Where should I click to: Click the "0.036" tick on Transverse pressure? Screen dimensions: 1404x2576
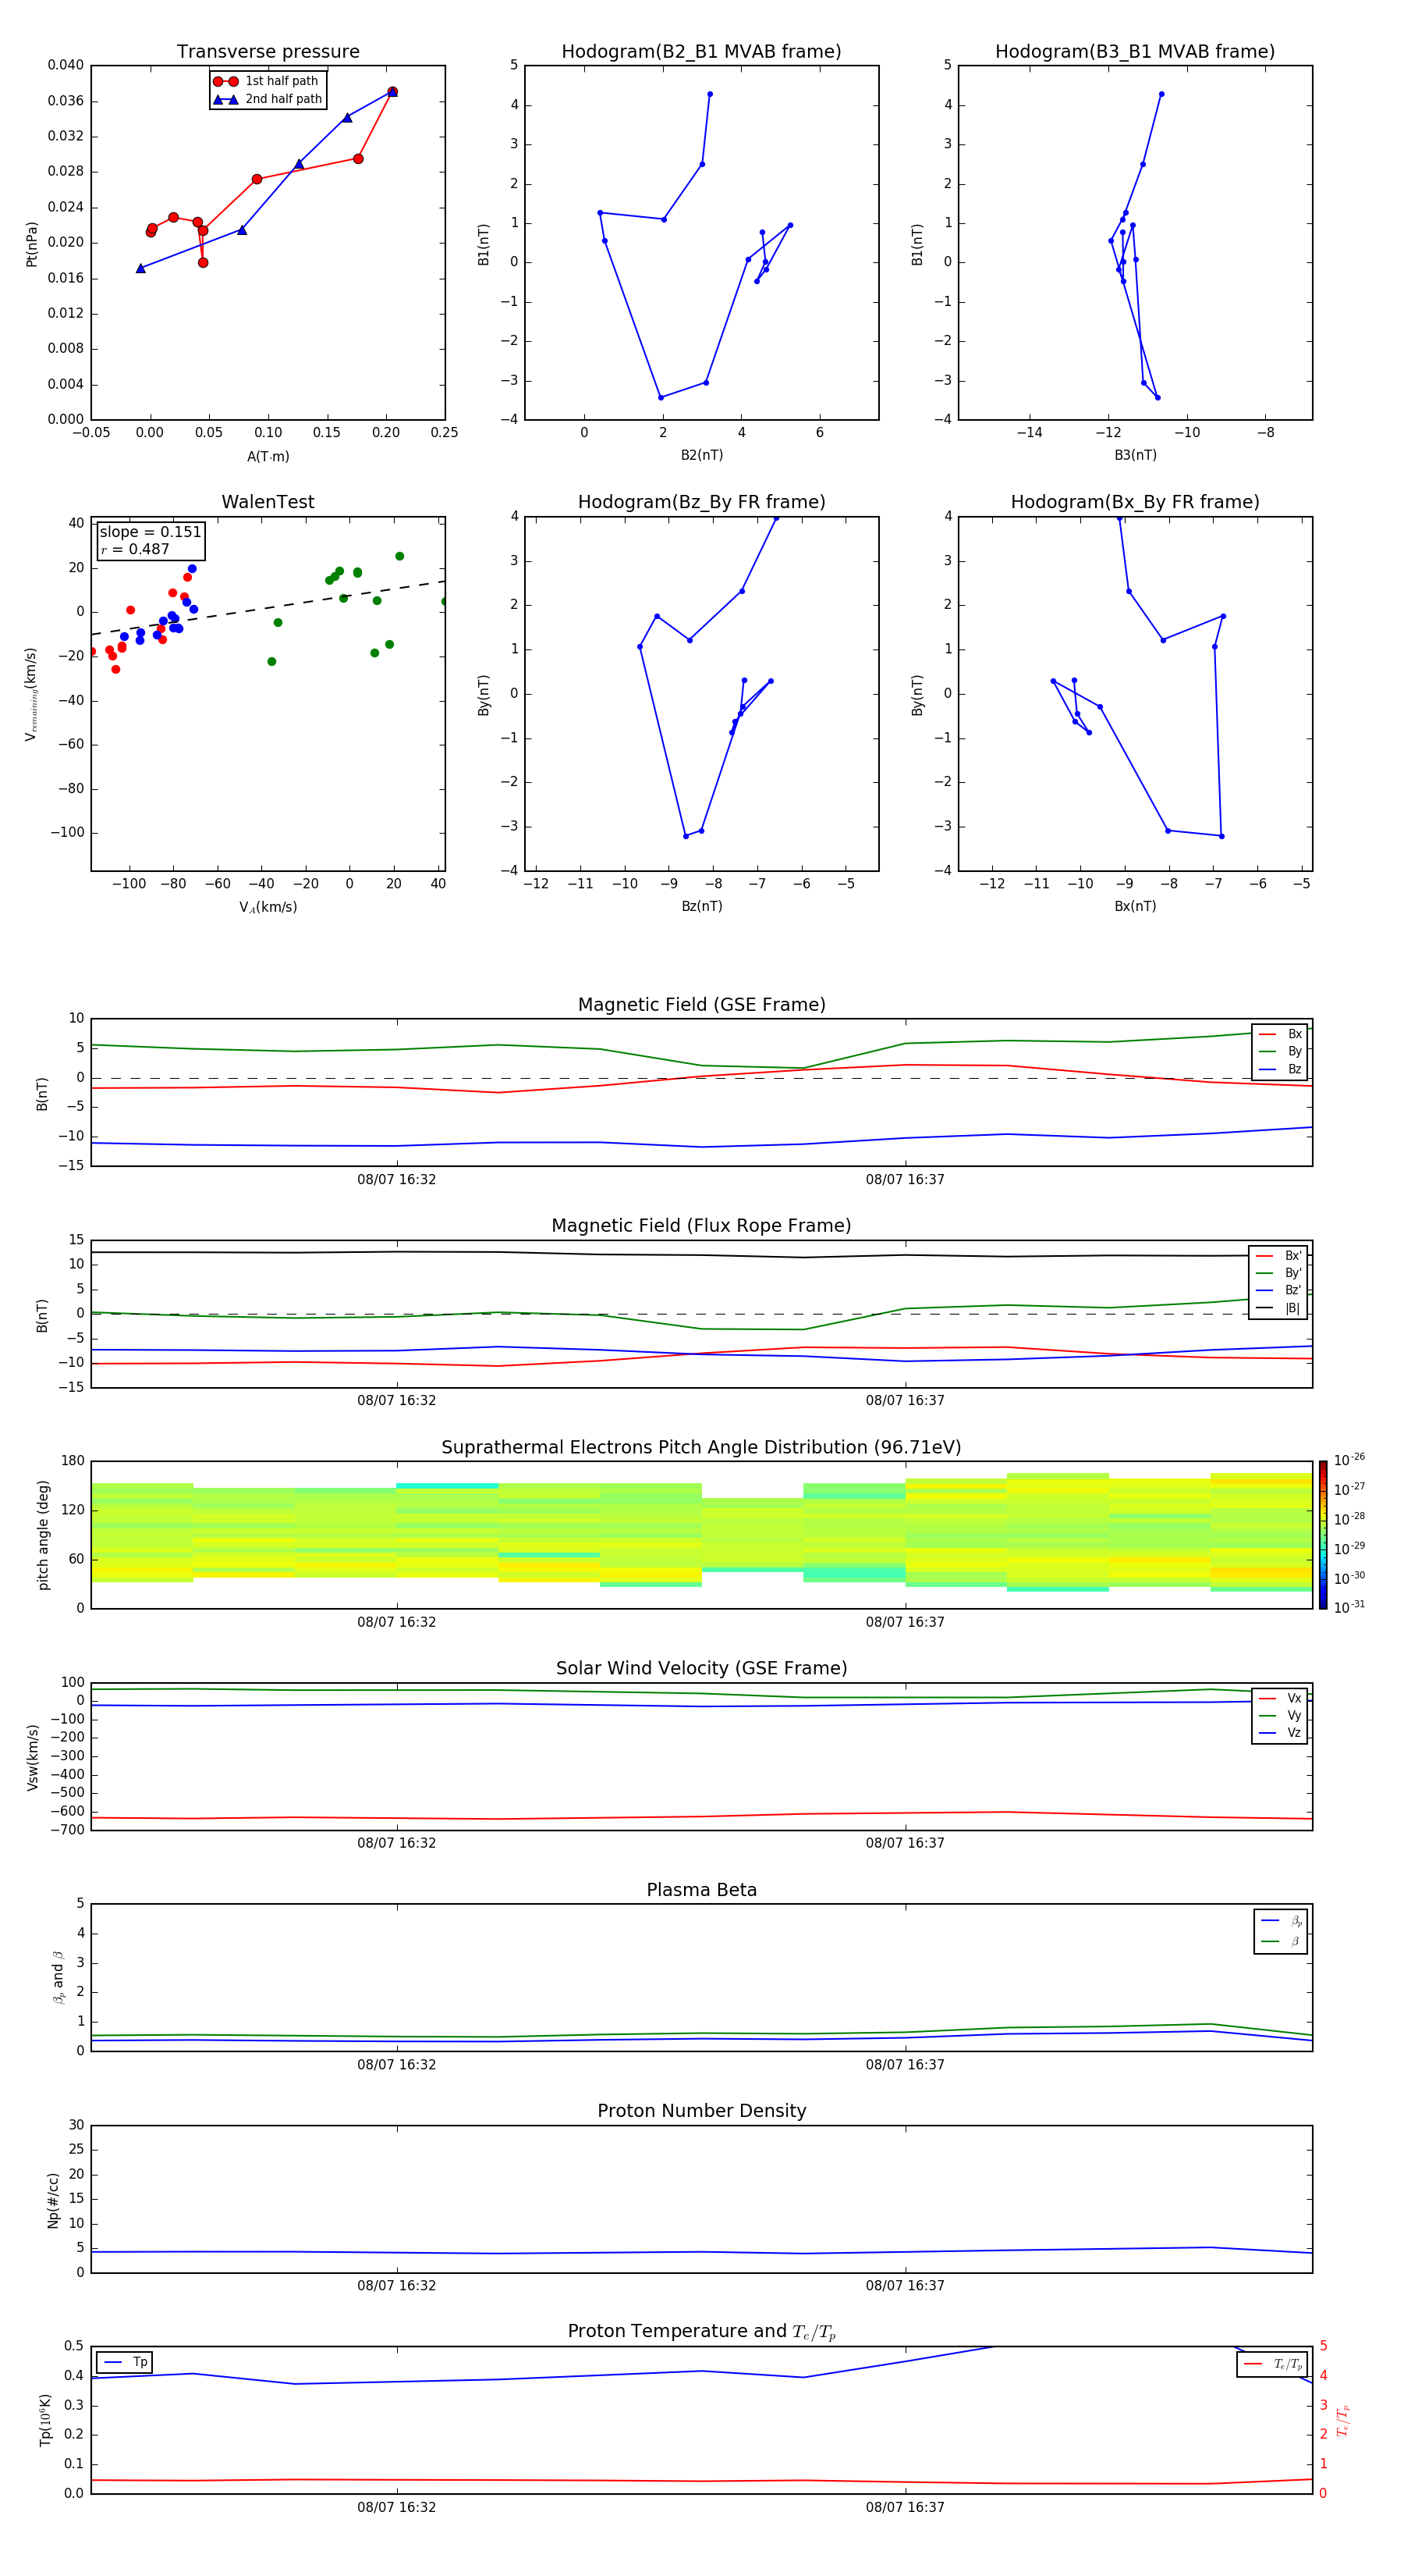65,101
